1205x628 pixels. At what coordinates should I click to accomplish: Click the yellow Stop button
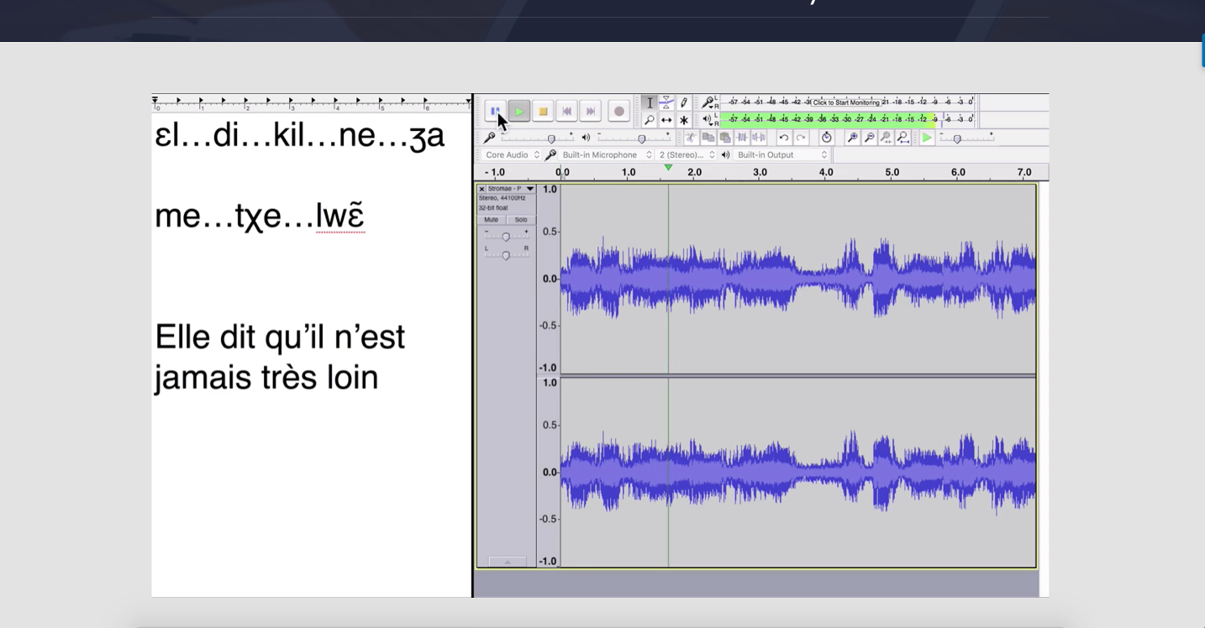point(543,112)
